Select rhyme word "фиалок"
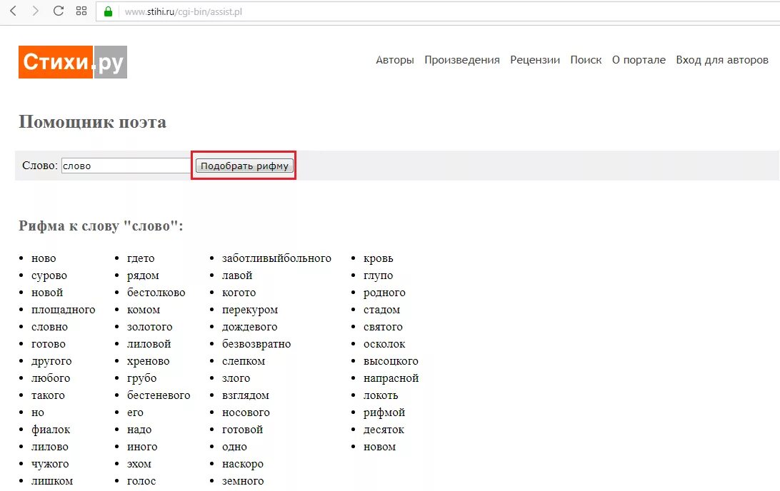Image resolution: width=780 pixels, height=491 pixels. [x=51, y=430]
